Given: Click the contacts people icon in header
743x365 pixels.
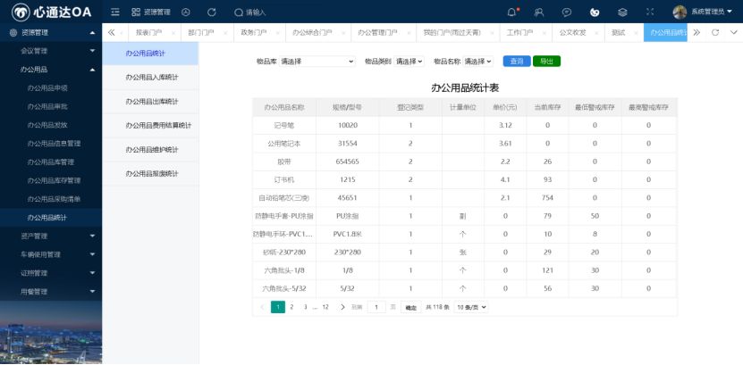Looking at the screenshot, I should pyautogui.click(x=539, y=12).
